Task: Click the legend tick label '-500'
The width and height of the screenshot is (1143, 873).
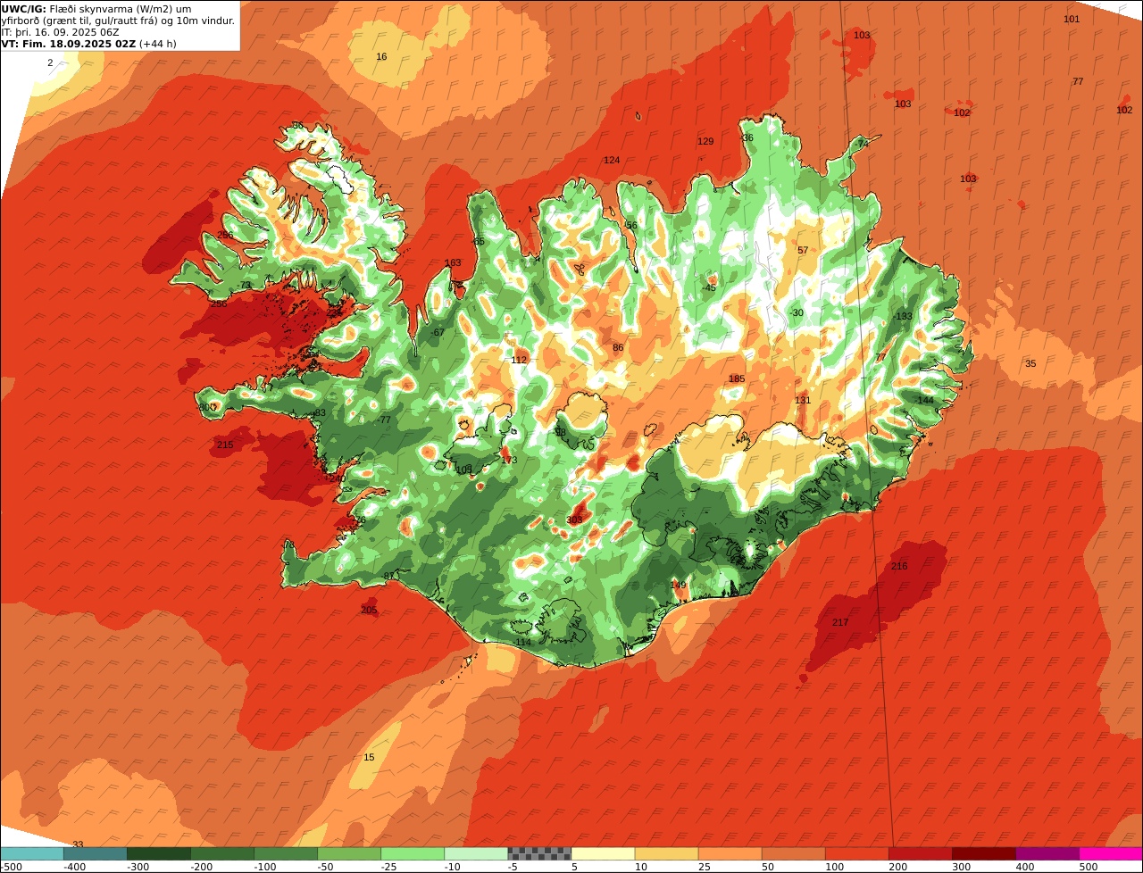Action: [12, 867]
